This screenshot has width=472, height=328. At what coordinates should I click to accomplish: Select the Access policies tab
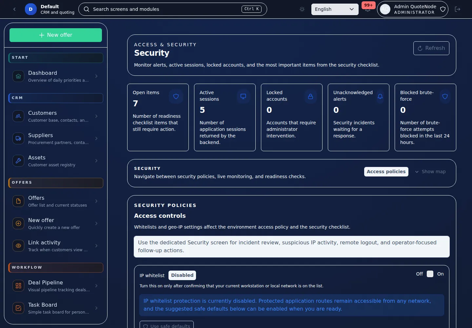coord(386,172)
